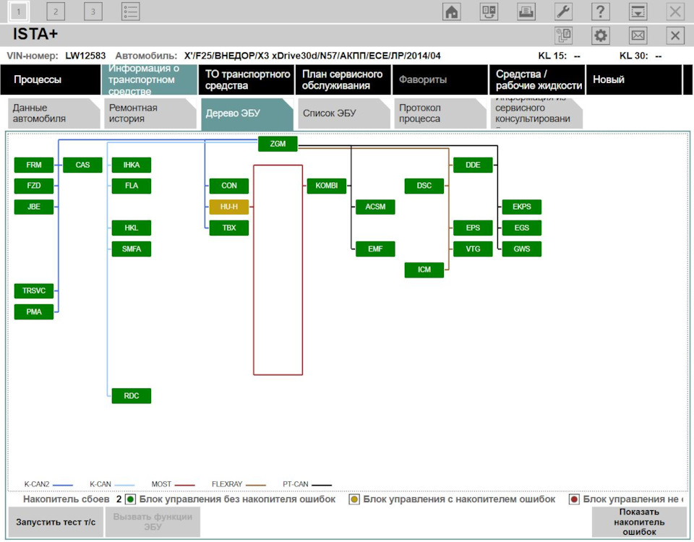
Task: Select the Дерево ЭБУ subtab
Action: point(247,114)
